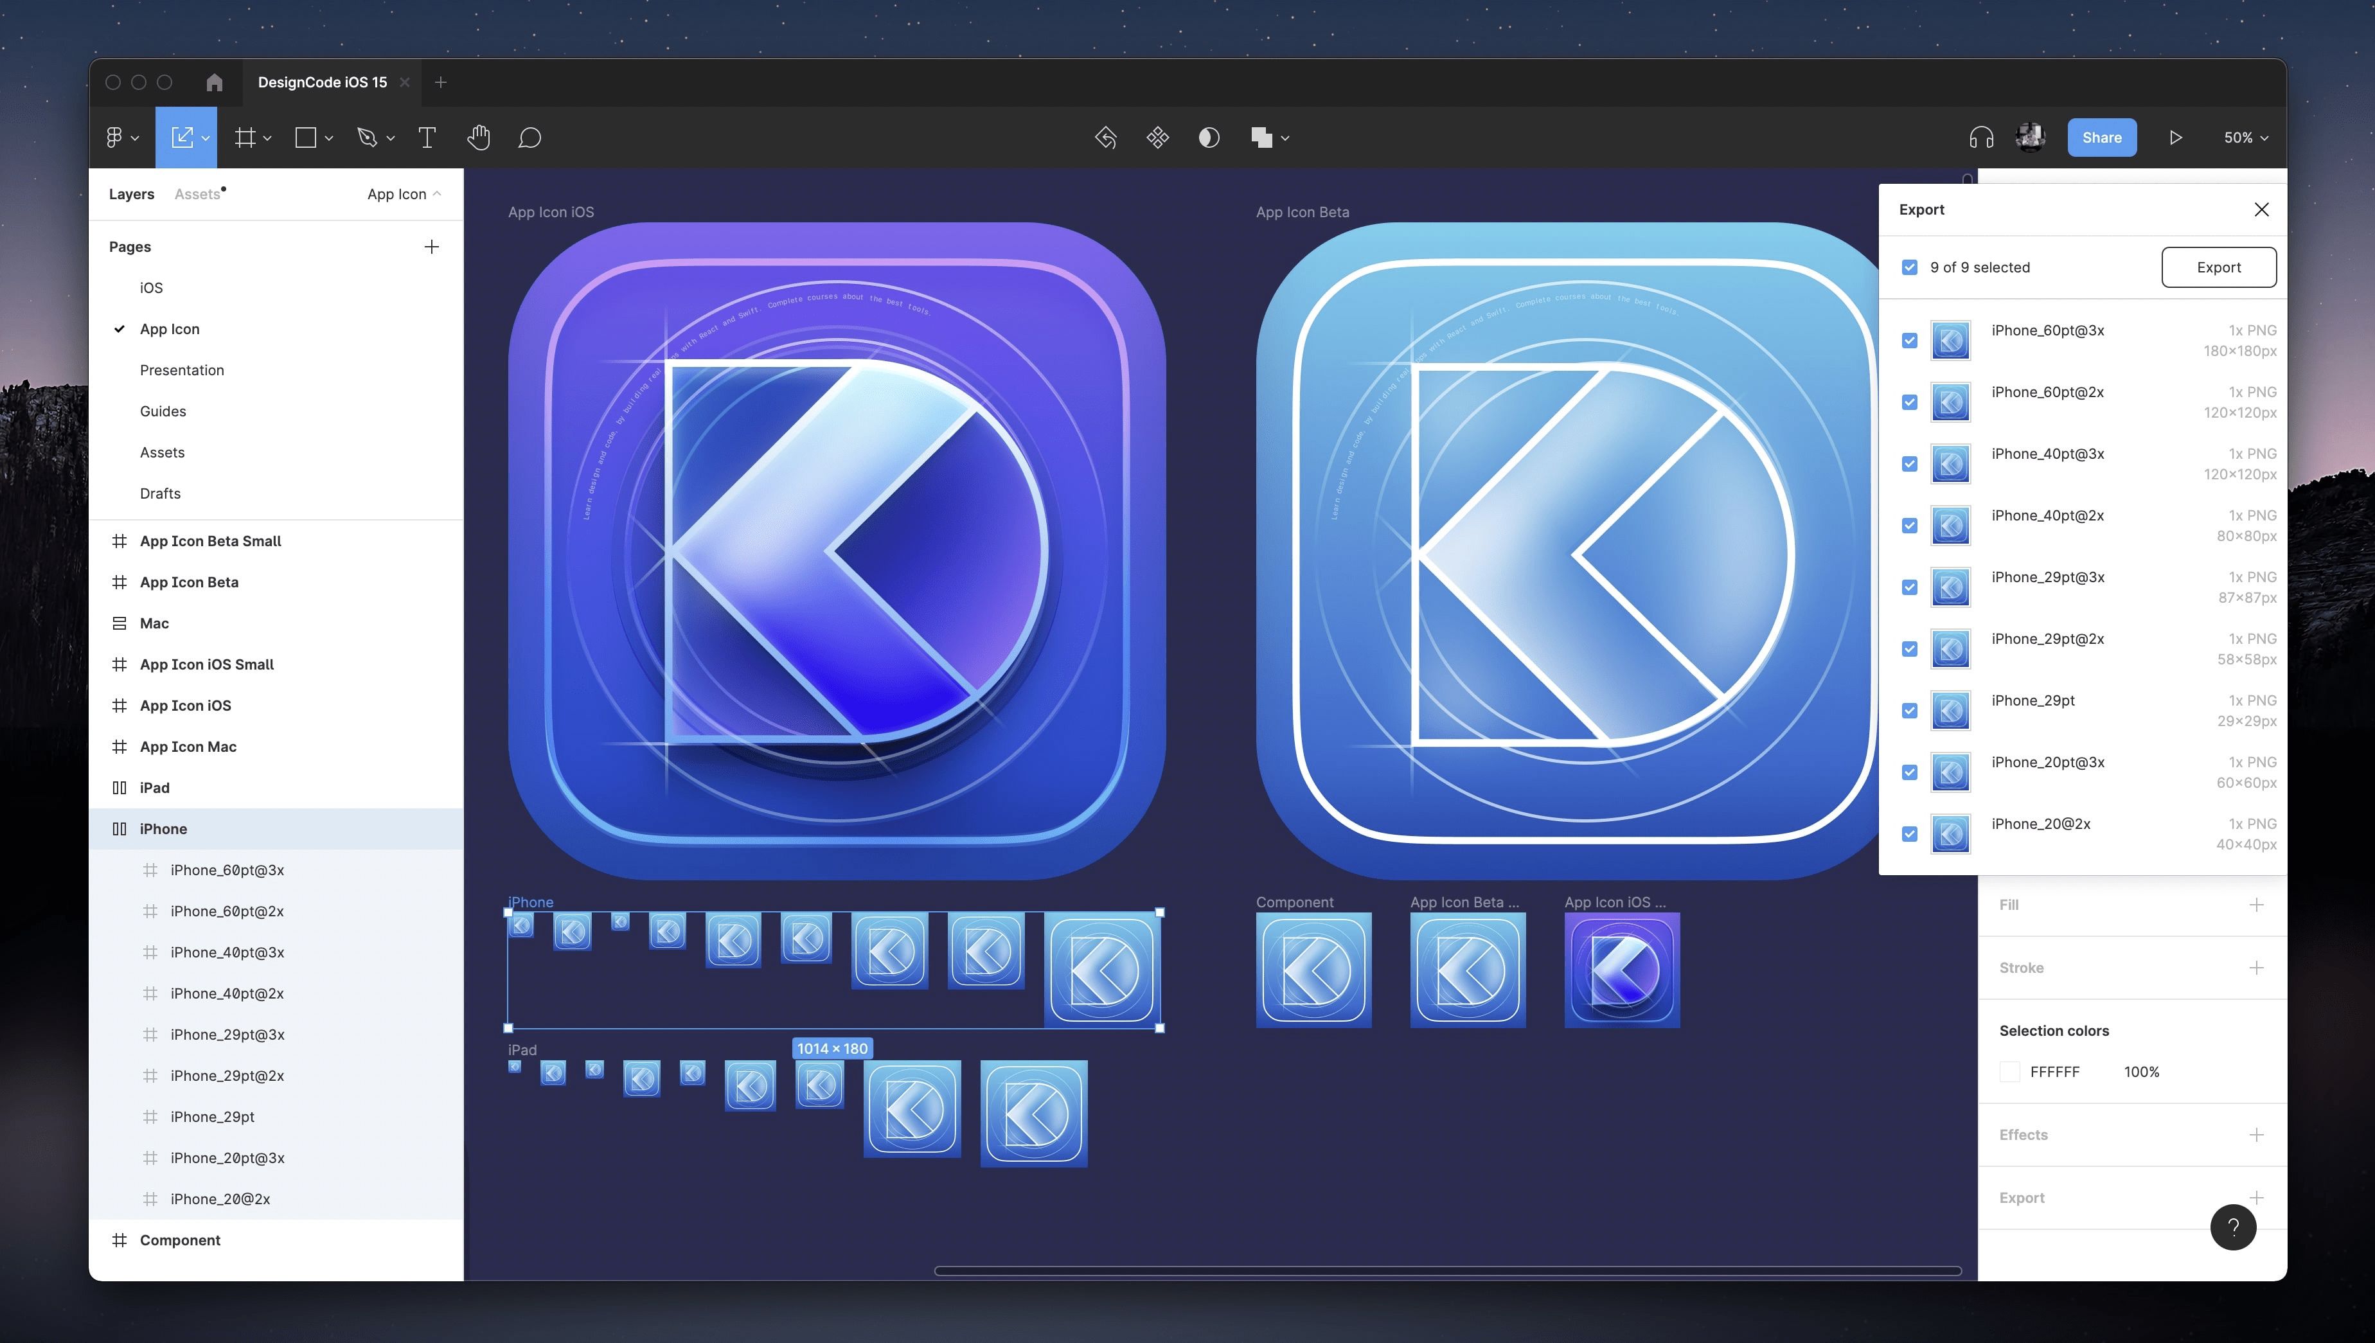The height and width of the screenshot is (1343, 2375).
Task: Click the home icon in title bar
Action: pos(214,82)
